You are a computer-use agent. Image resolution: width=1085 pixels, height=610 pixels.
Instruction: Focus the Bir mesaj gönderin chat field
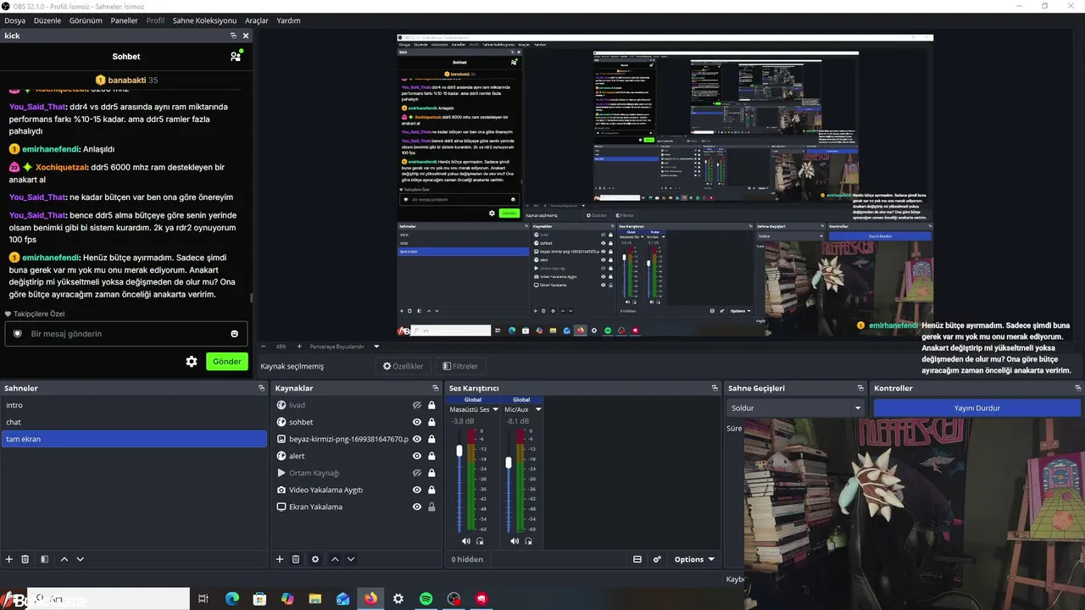click(126, 334)
